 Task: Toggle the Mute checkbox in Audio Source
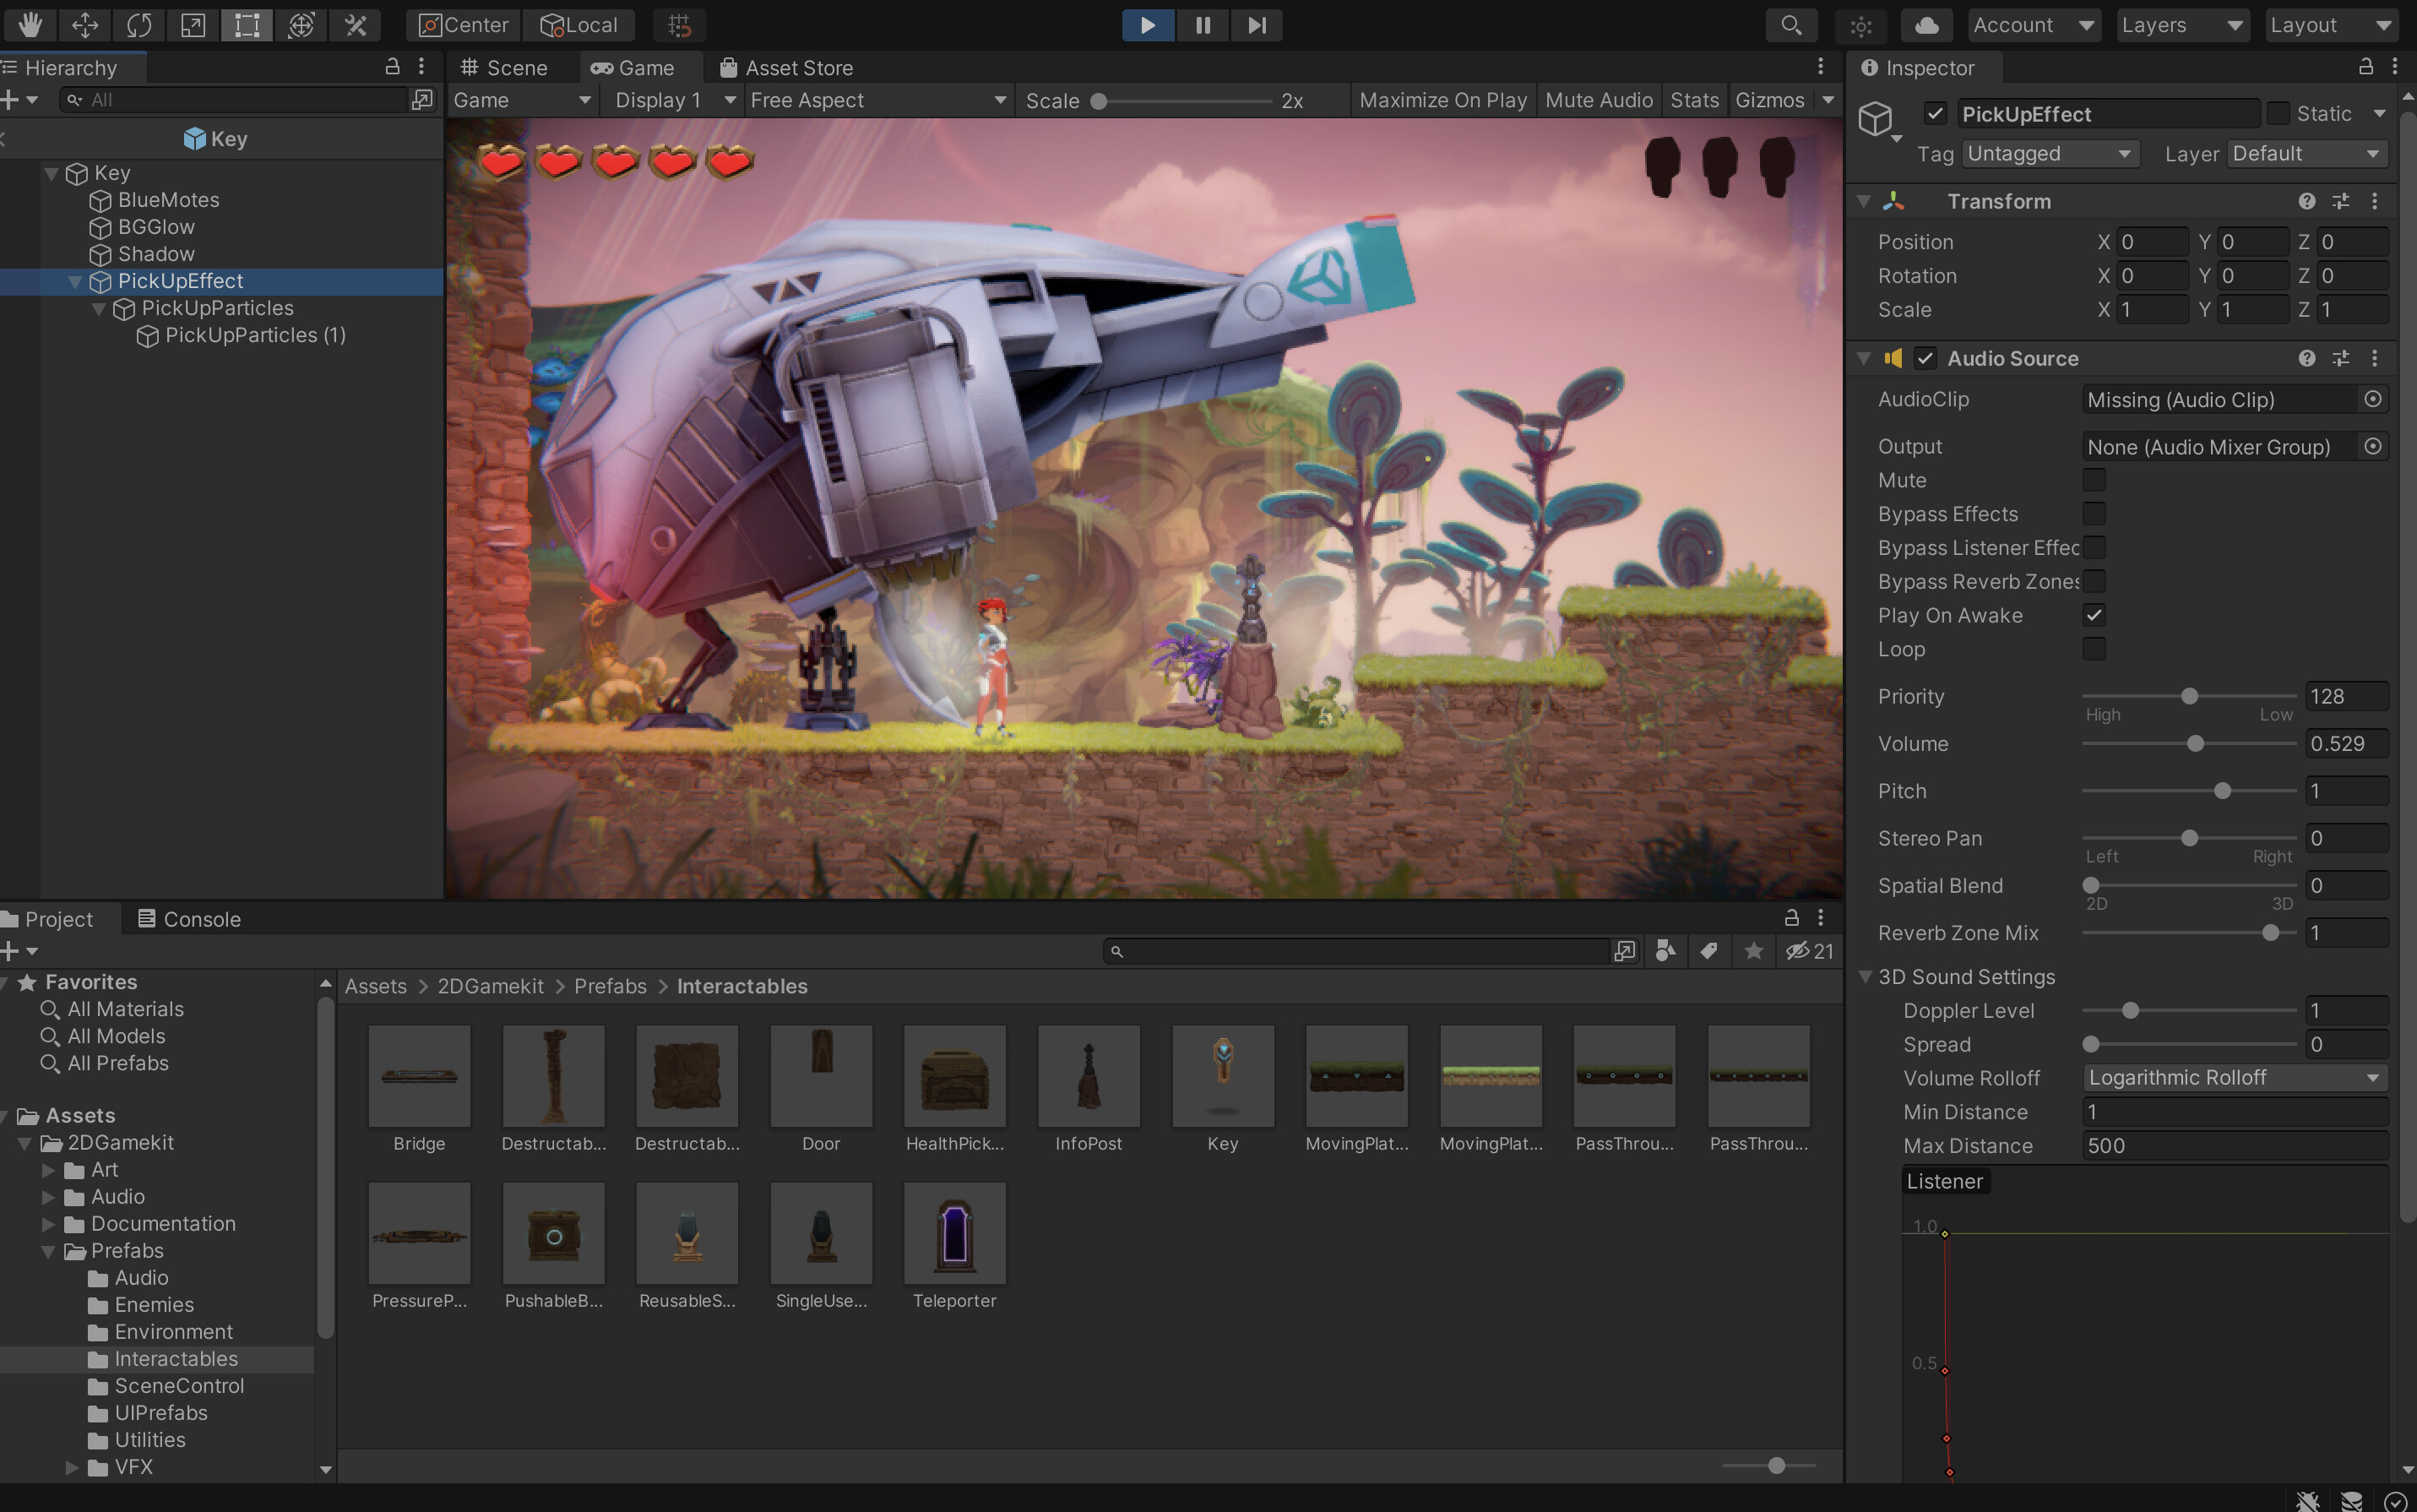2094,480
